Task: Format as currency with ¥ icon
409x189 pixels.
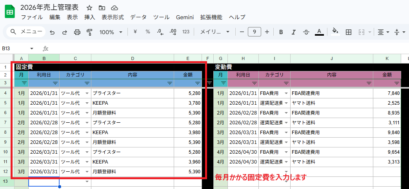Action: click(x=135, y=32)
